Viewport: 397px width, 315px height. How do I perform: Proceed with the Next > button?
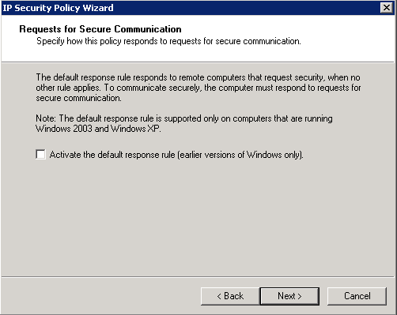pyautogui.click(x=289, y=296)
